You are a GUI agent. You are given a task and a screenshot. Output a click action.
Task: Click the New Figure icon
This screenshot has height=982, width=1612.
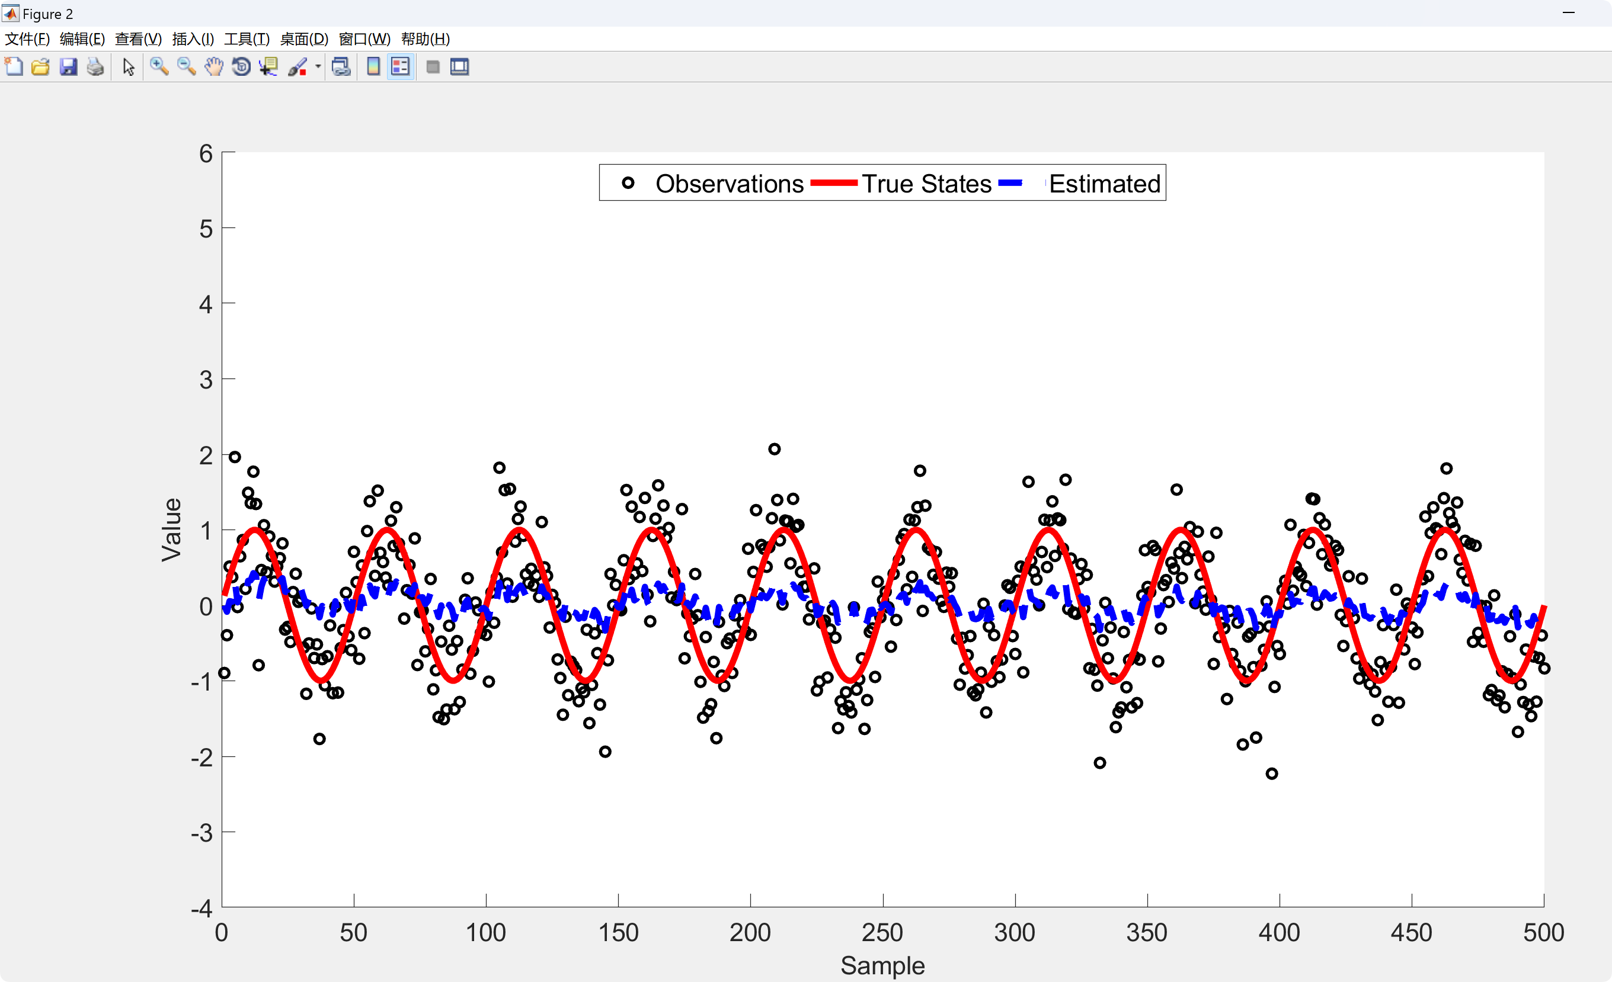(x=14, y=67)
